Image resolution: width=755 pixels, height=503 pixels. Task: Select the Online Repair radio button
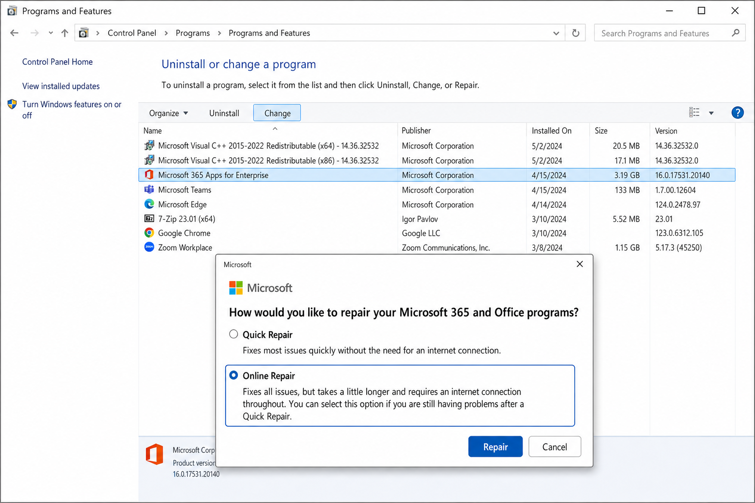click(233, 375)
